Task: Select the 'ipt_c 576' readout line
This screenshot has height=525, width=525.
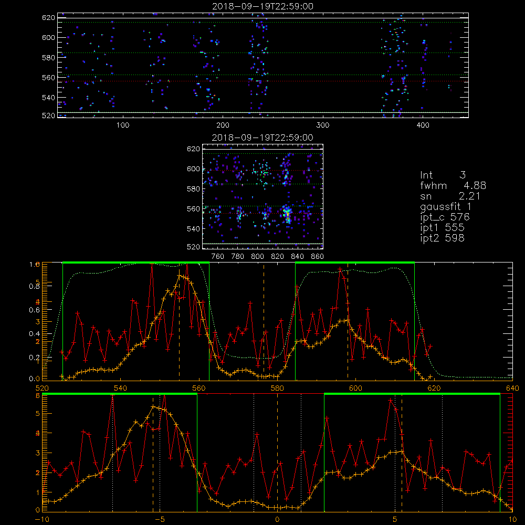Action: click(445, 217)
